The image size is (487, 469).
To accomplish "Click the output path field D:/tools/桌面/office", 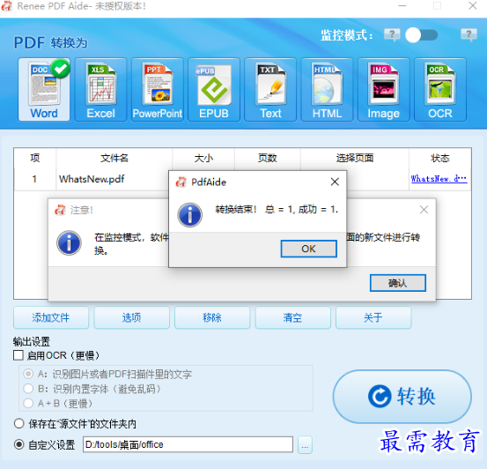I will click(x=188, y=444).
